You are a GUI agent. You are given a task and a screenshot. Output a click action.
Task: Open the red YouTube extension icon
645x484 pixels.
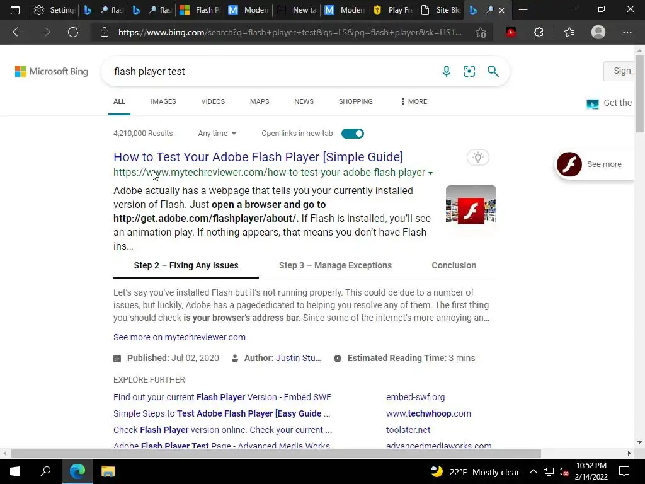coord(510,32)
